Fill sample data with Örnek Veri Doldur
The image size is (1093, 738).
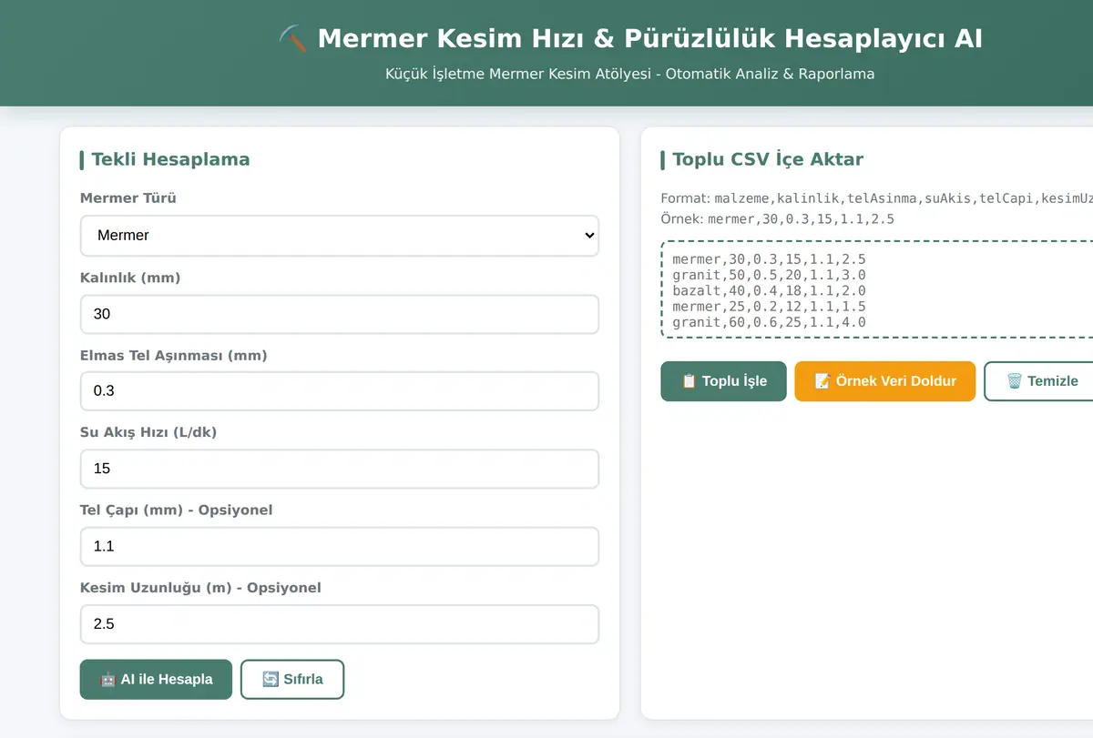click(885, 381)
